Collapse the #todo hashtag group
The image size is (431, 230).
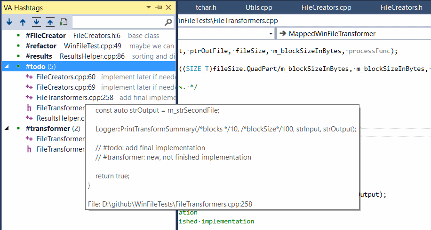point(7,67)
